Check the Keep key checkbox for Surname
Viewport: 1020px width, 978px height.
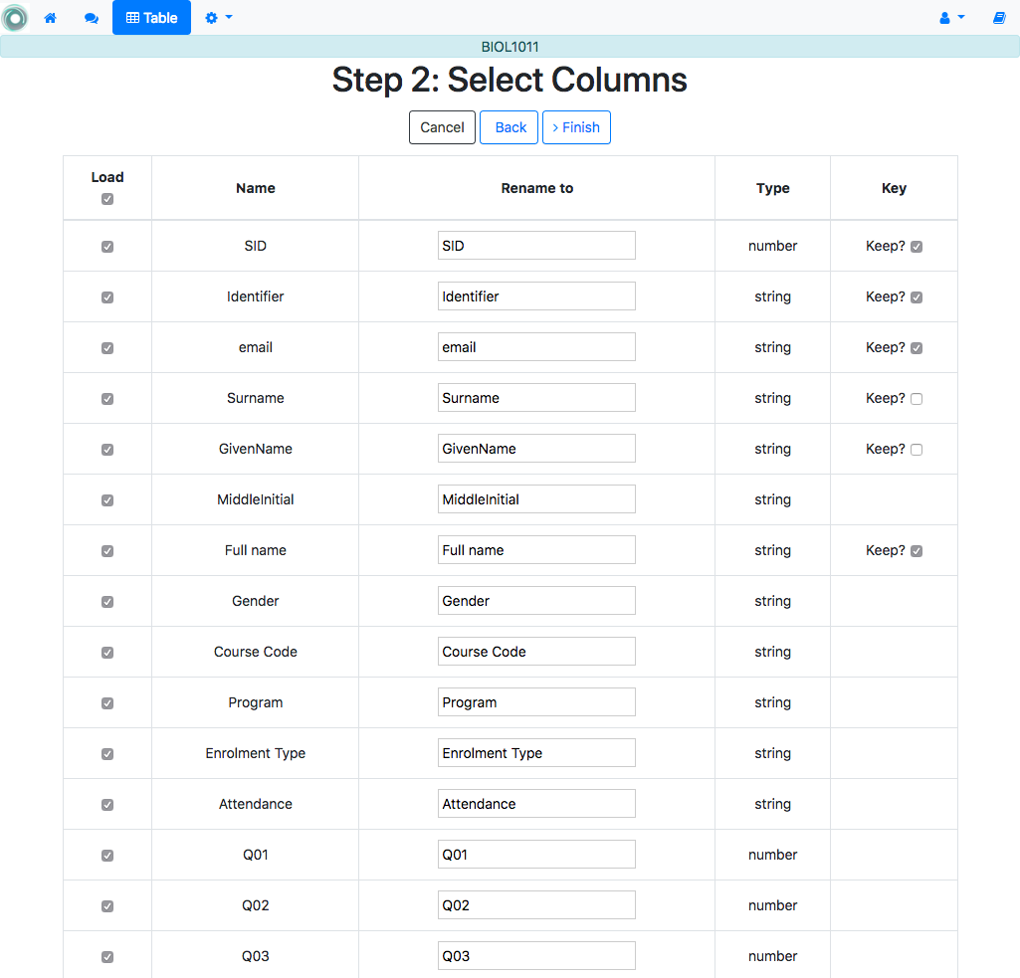click(917, 399)
